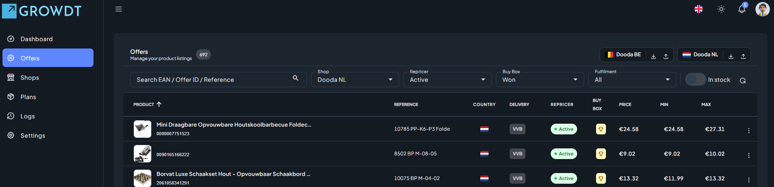
Task: Click the download icon for Dooda BE
Action: [x=653, y=56]
